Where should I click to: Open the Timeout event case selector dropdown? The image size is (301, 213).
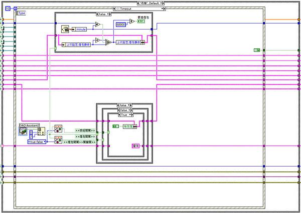coord(139,9)
